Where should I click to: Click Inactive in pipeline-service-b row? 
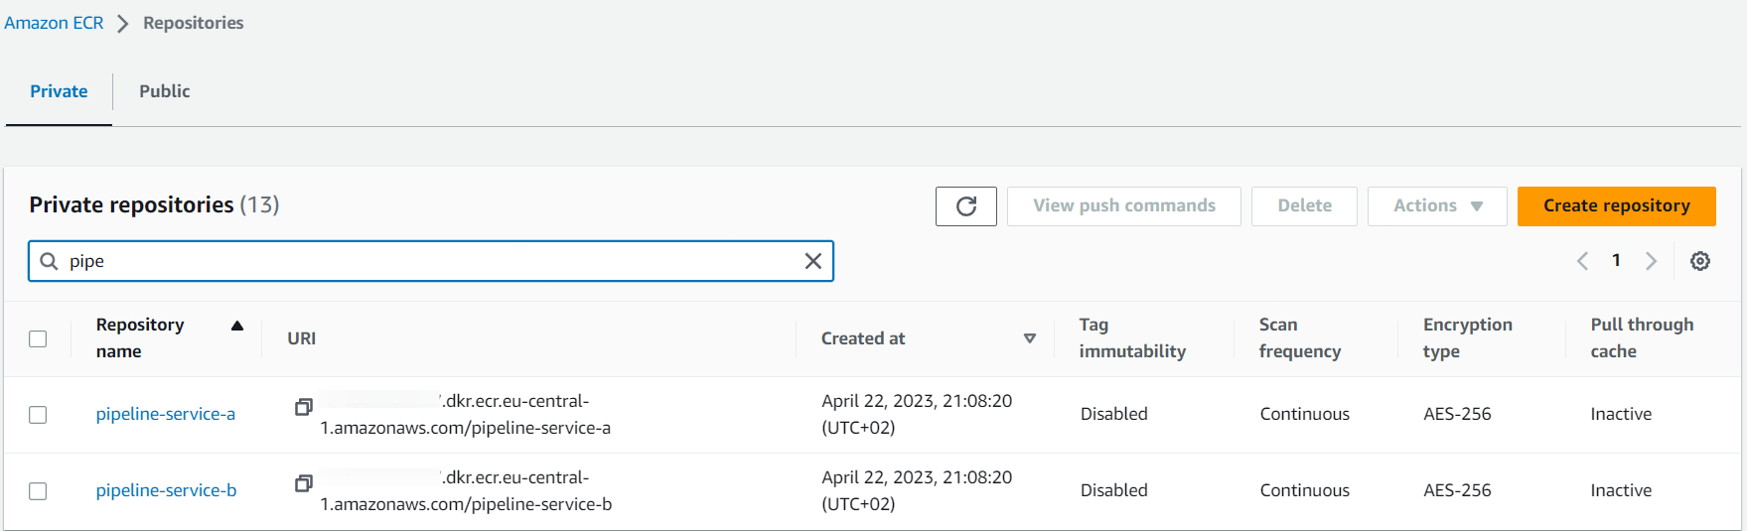pos(1621,490)
